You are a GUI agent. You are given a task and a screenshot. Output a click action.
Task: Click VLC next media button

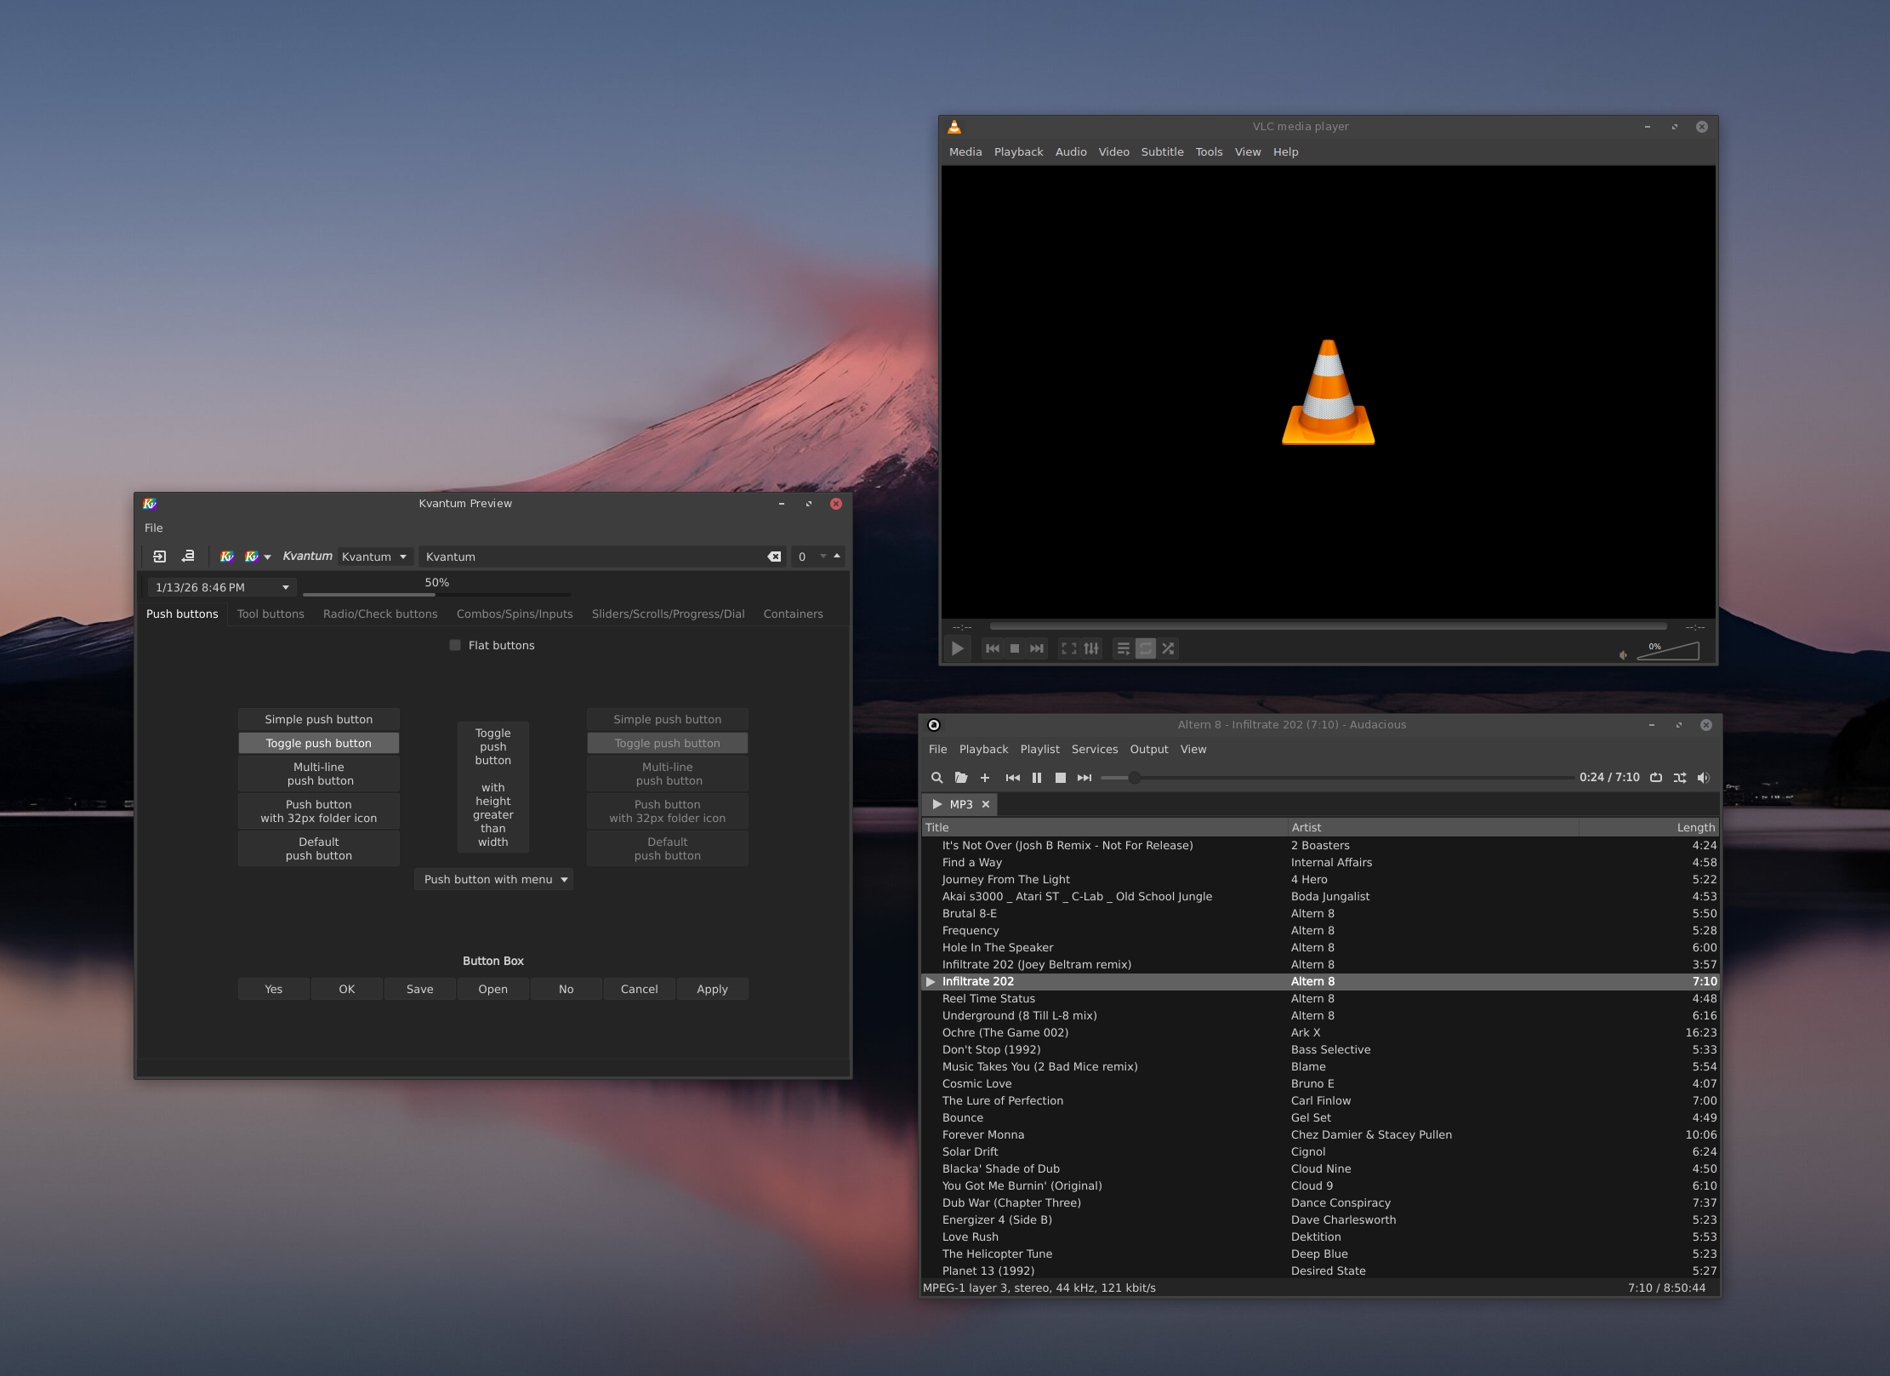point(1037,648)
